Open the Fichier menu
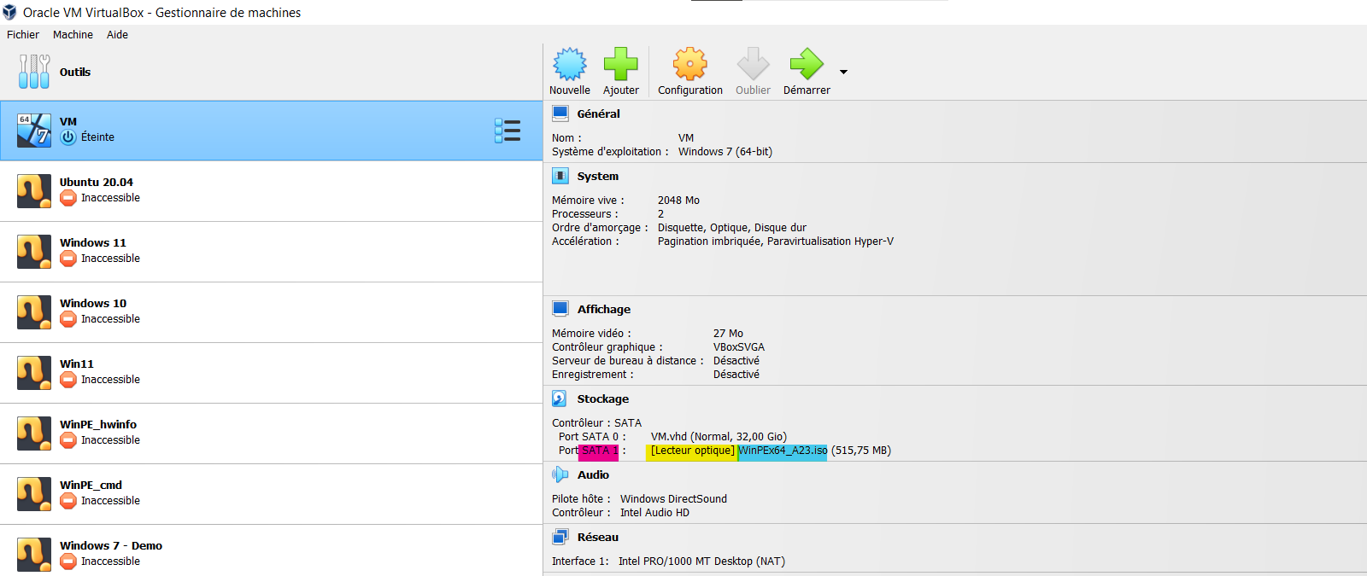This screenshot has width=1367, height=576. (23, 35)
